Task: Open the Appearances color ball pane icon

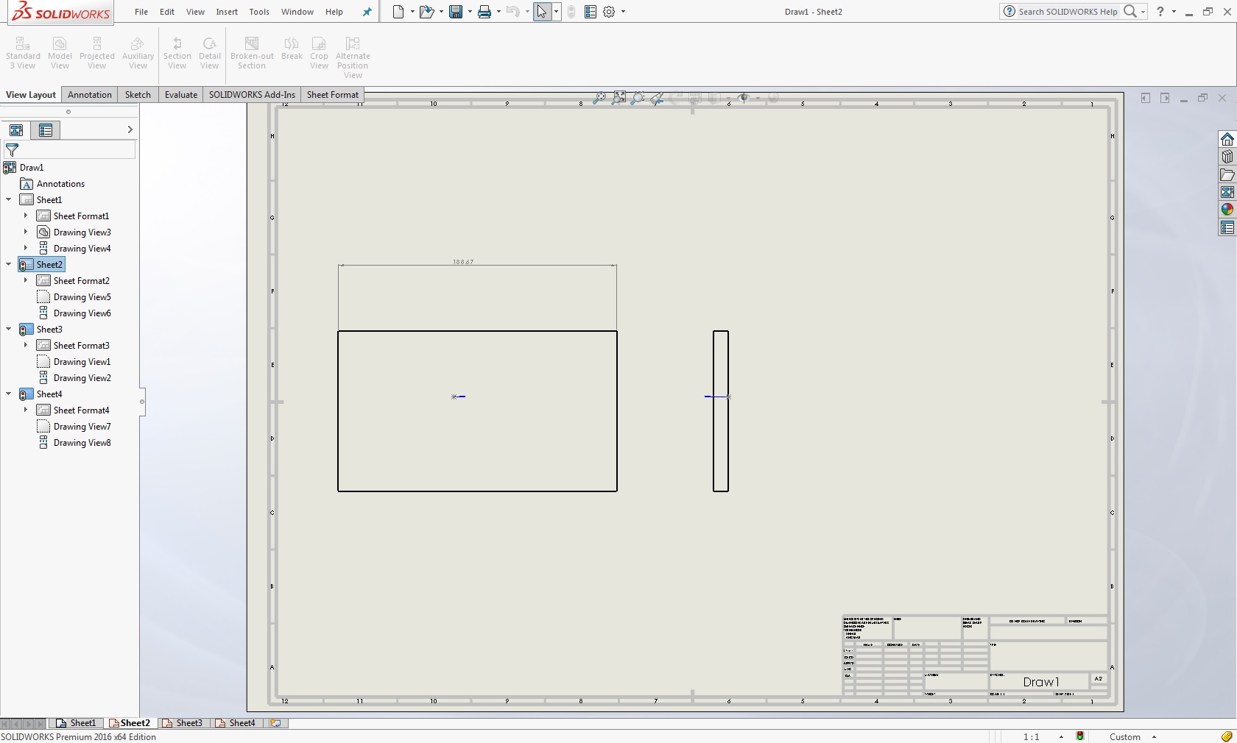Action: click(x=1227, y=210)
